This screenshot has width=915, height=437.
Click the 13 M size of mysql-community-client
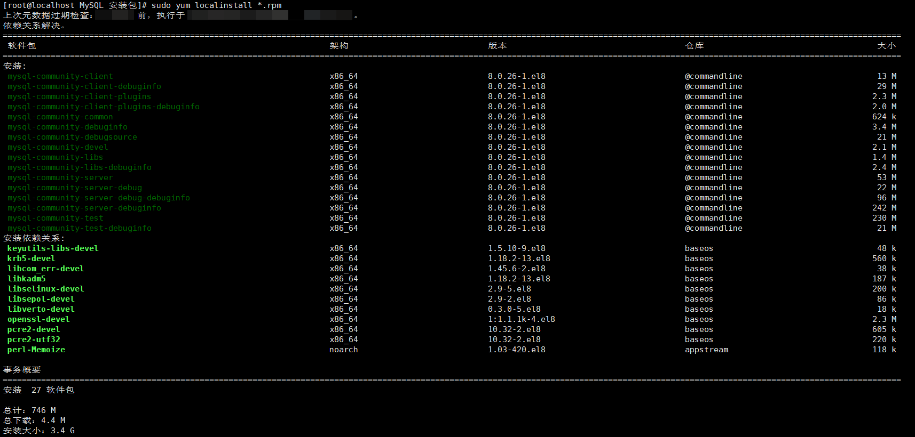point(887,76)
